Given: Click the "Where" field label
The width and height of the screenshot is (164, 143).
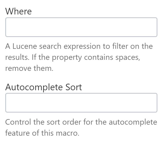Looking at the screenshot, I should [18, 11].
